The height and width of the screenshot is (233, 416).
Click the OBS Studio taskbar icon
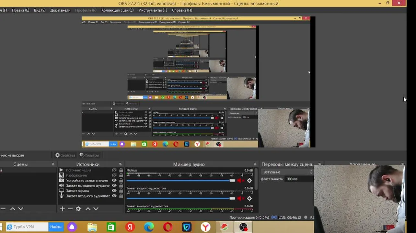[x=243, y=227]
